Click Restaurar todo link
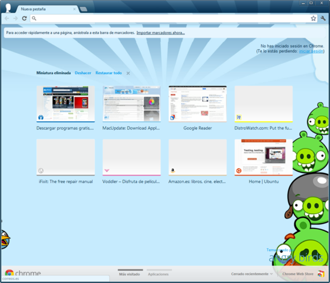330x283 pixels. [x=109, y=73]
